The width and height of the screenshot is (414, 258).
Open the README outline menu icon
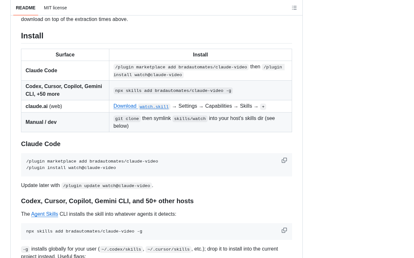294,8
